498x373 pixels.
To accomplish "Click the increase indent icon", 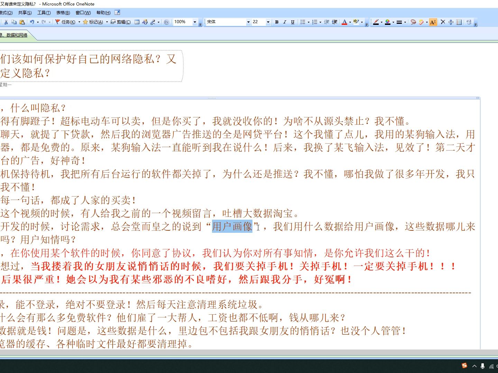I will point(334,22).
